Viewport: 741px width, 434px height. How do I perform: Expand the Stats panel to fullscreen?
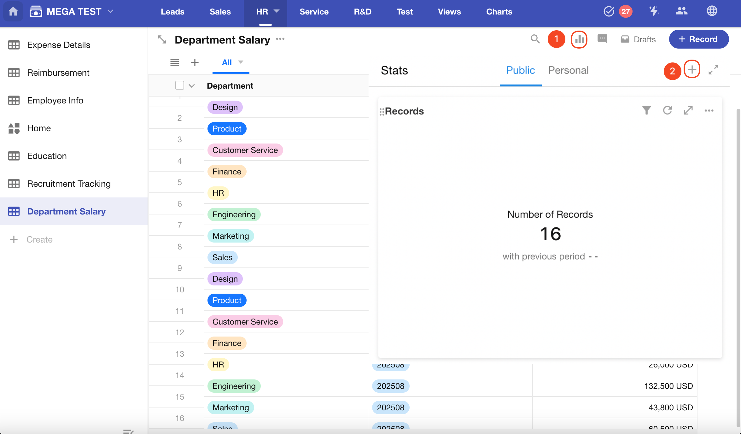point(713,70)
